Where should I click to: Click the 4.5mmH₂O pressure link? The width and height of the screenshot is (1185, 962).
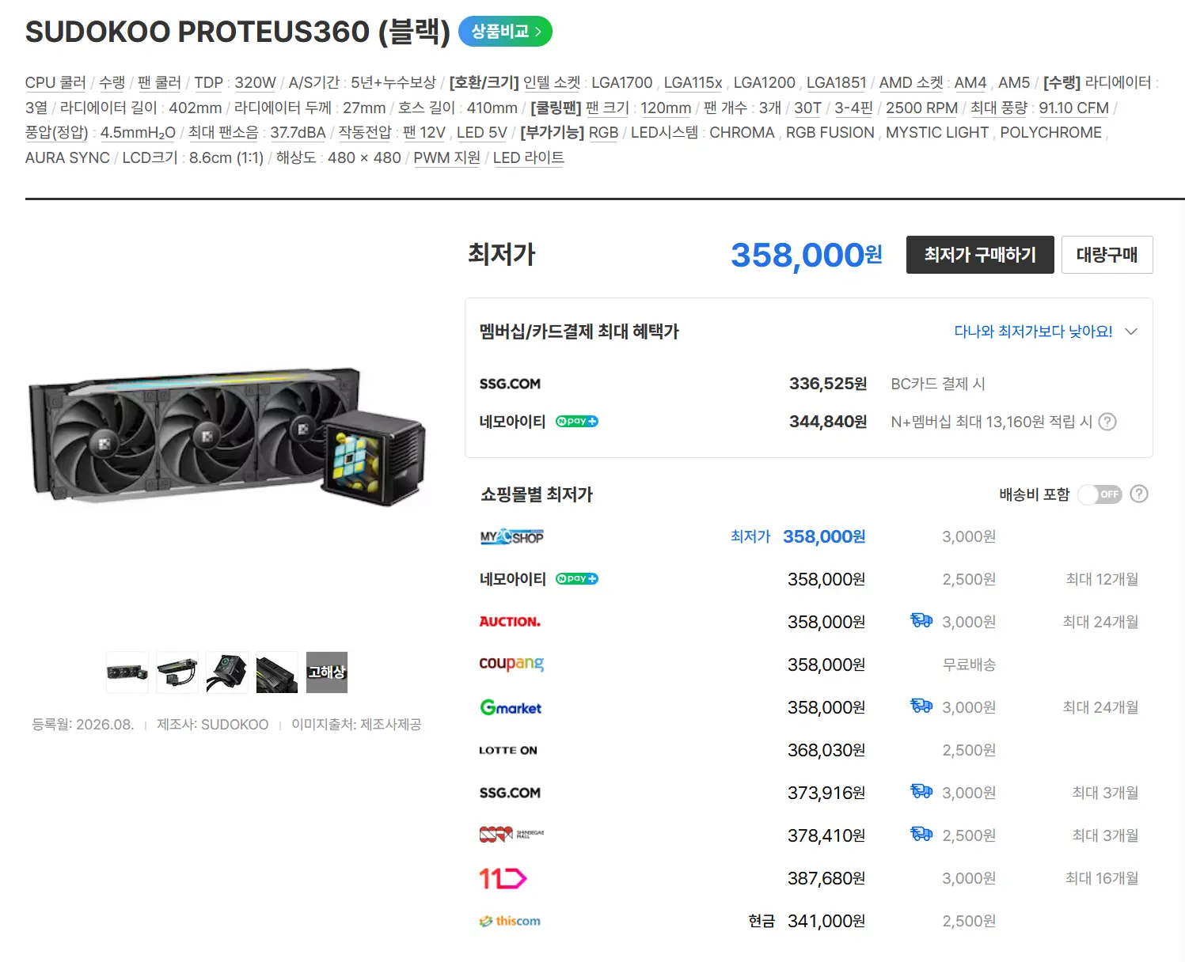138,133
